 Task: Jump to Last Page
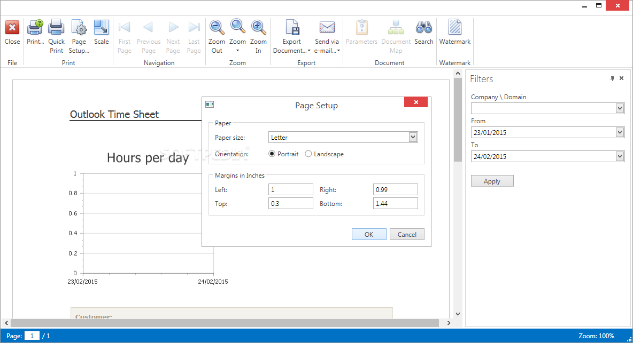pos(194,27)
